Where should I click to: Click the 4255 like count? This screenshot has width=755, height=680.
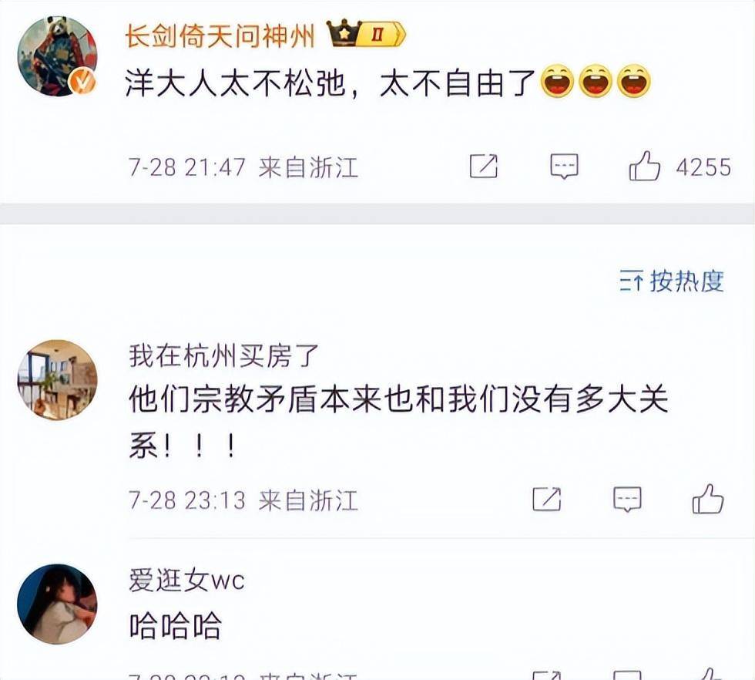(x=703, y=167)
